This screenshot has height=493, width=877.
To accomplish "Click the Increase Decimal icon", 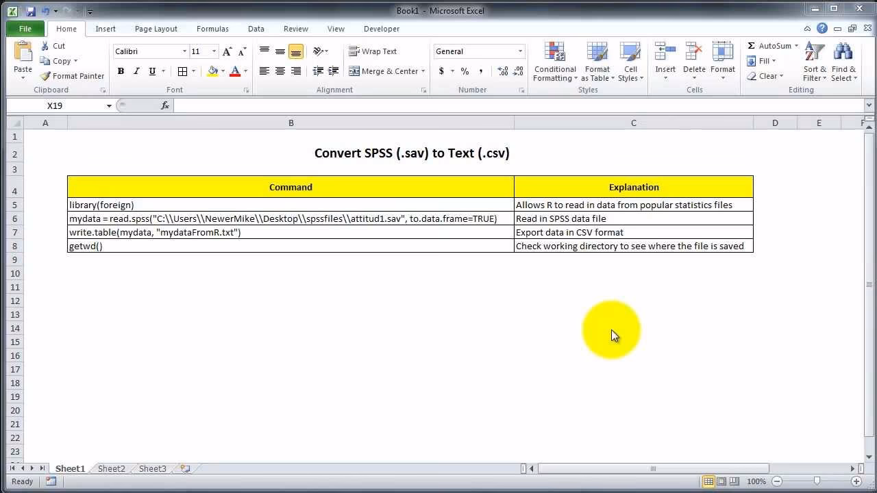I will (x=502, y=71).
